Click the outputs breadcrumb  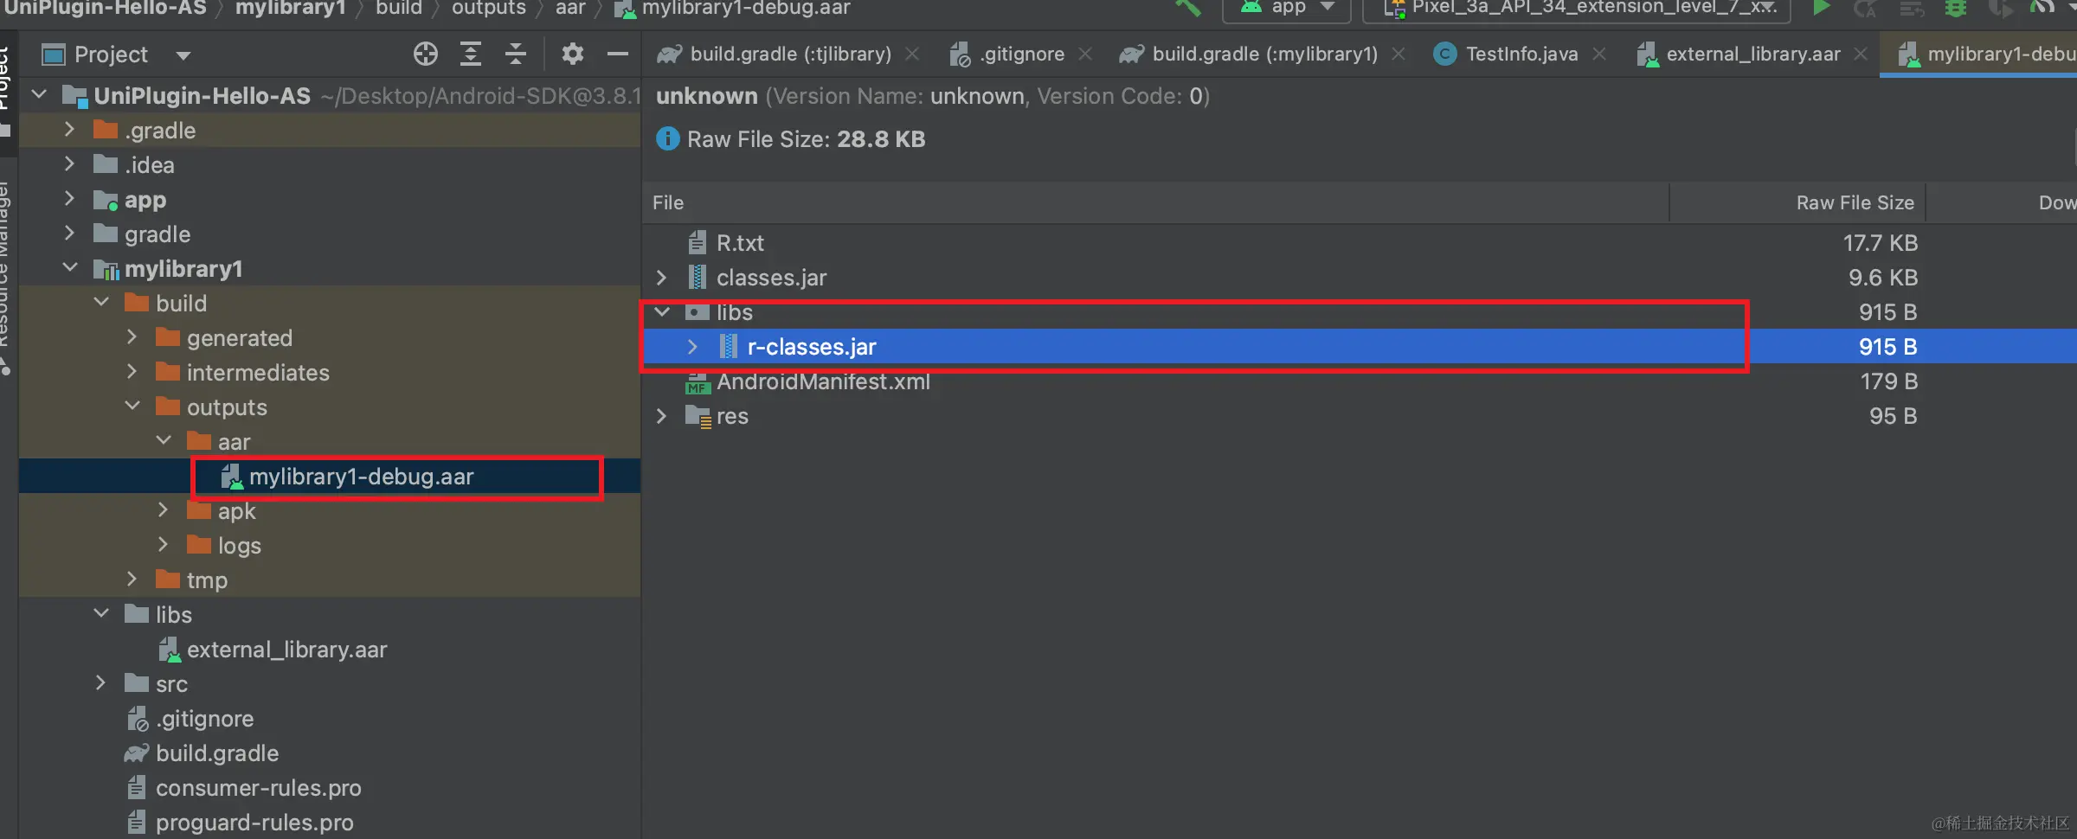tap(489, 9)
